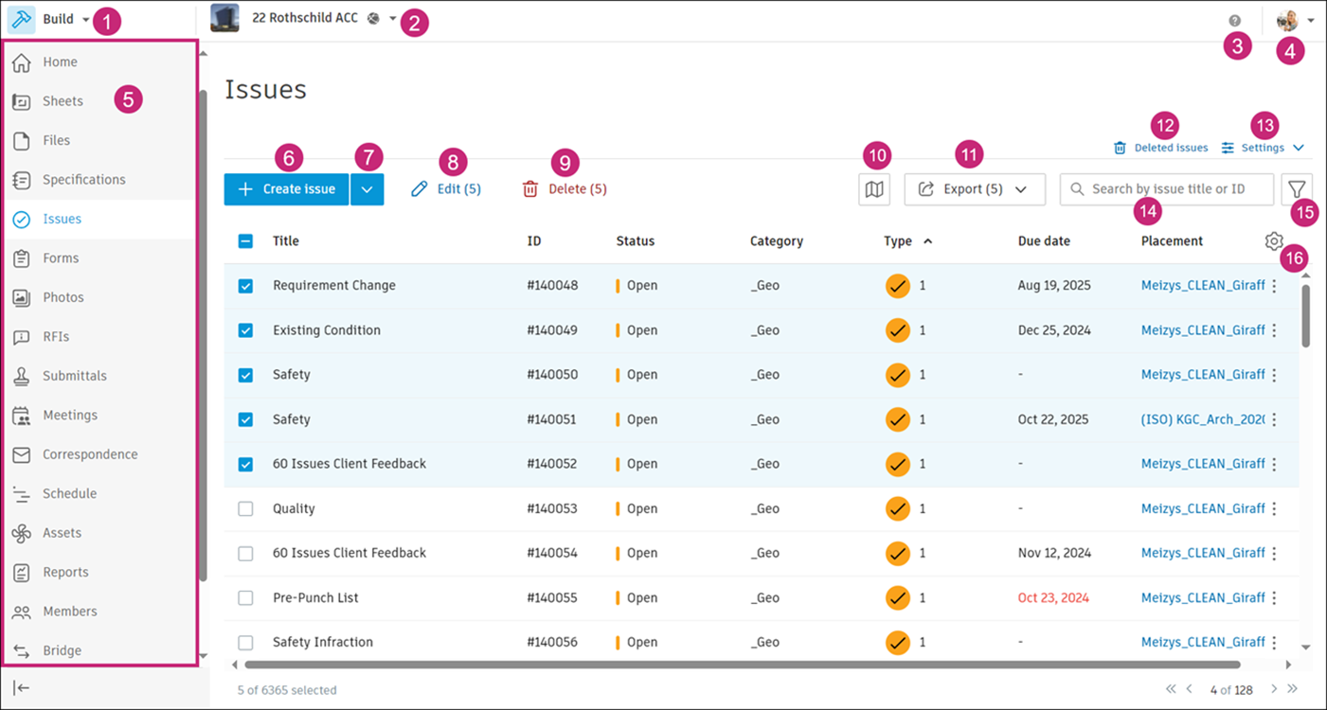Focus the search by issue title field
The width and height of the screenshot is (1327, 710).
tap(1175, 189)
